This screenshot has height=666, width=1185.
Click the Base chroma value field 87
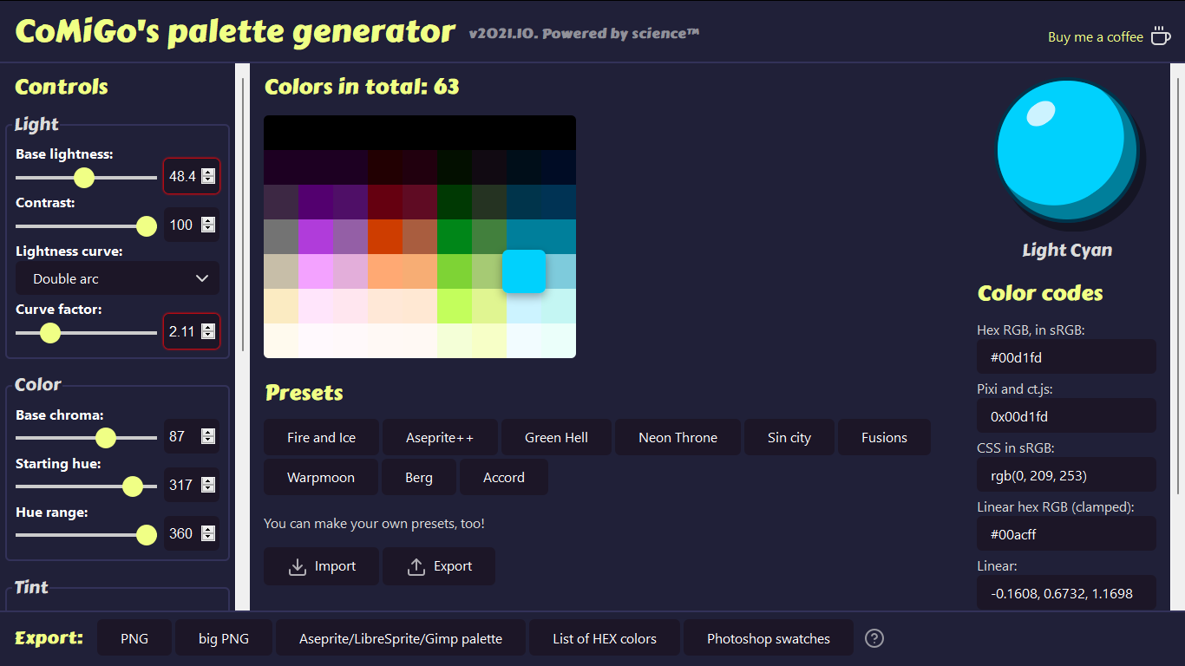coord(192,436)
